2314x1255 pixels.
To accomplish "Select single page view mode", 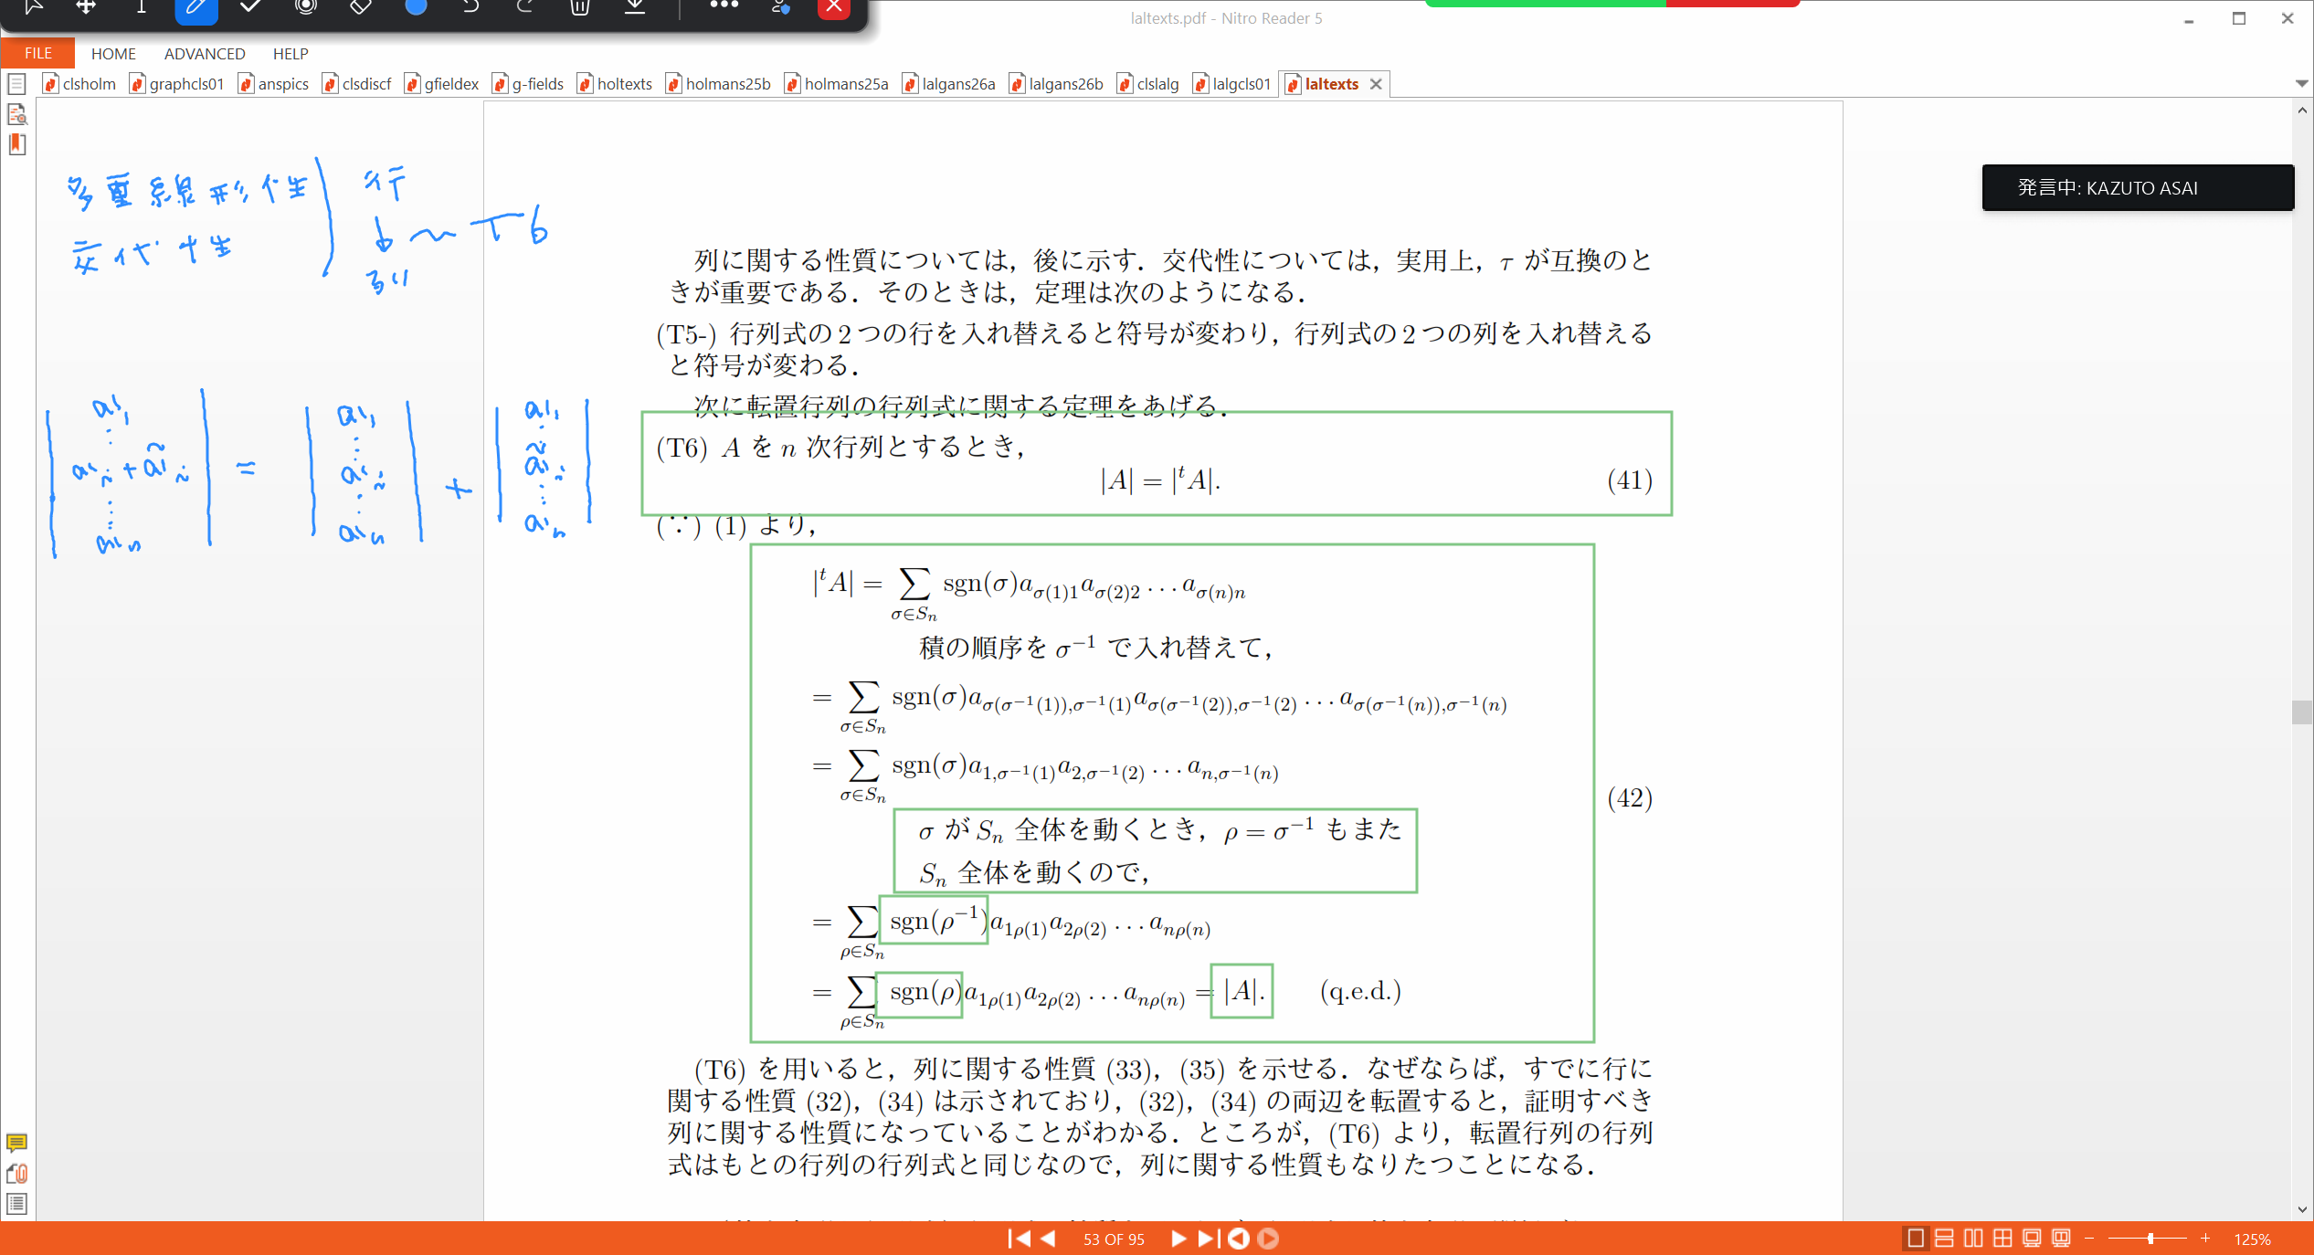I will (x=1916, y=1239).
